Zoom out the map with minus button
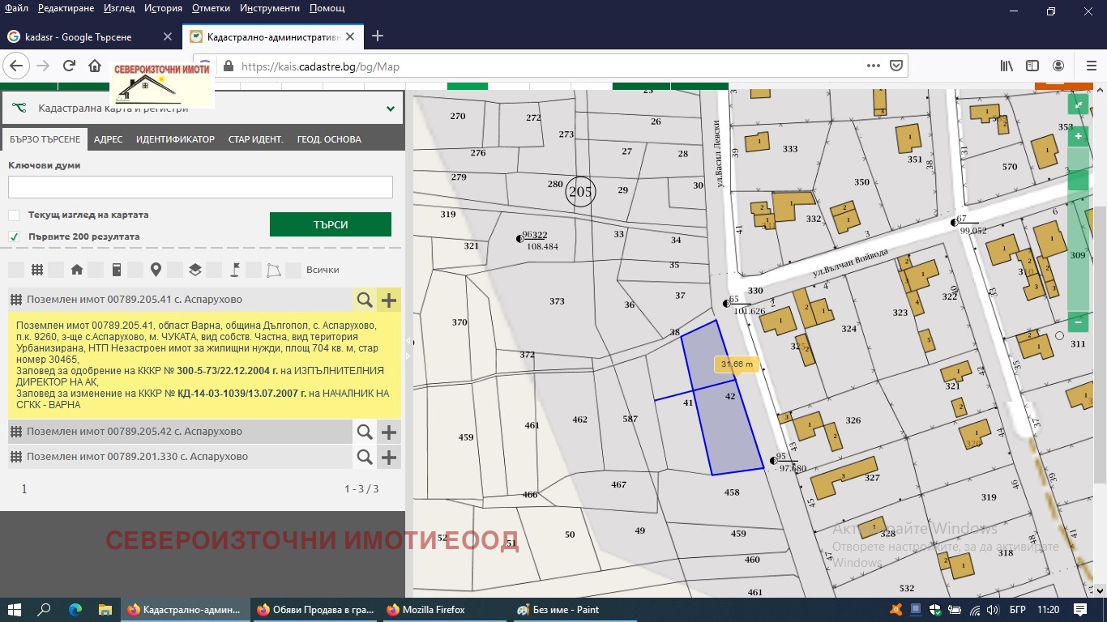 point(1078,322)
